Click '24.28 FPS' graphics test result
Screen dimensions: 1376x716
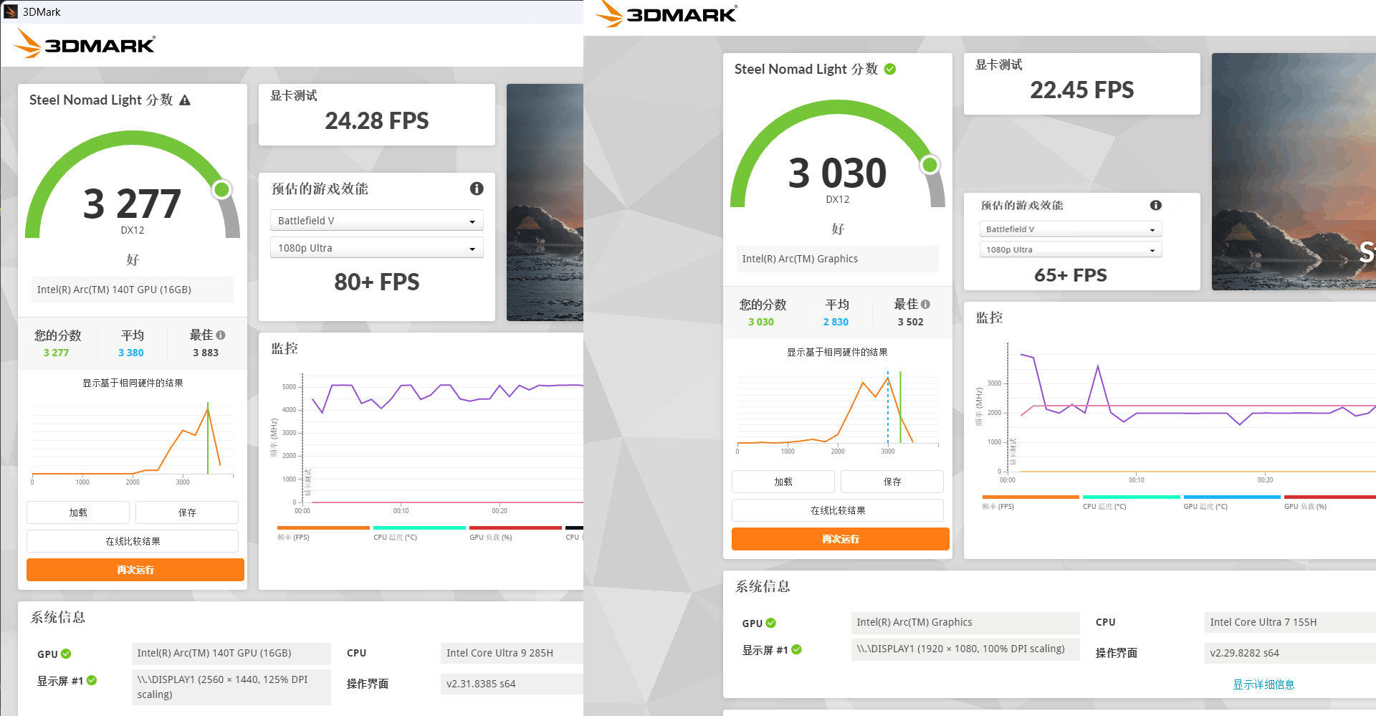coord(377,120)
